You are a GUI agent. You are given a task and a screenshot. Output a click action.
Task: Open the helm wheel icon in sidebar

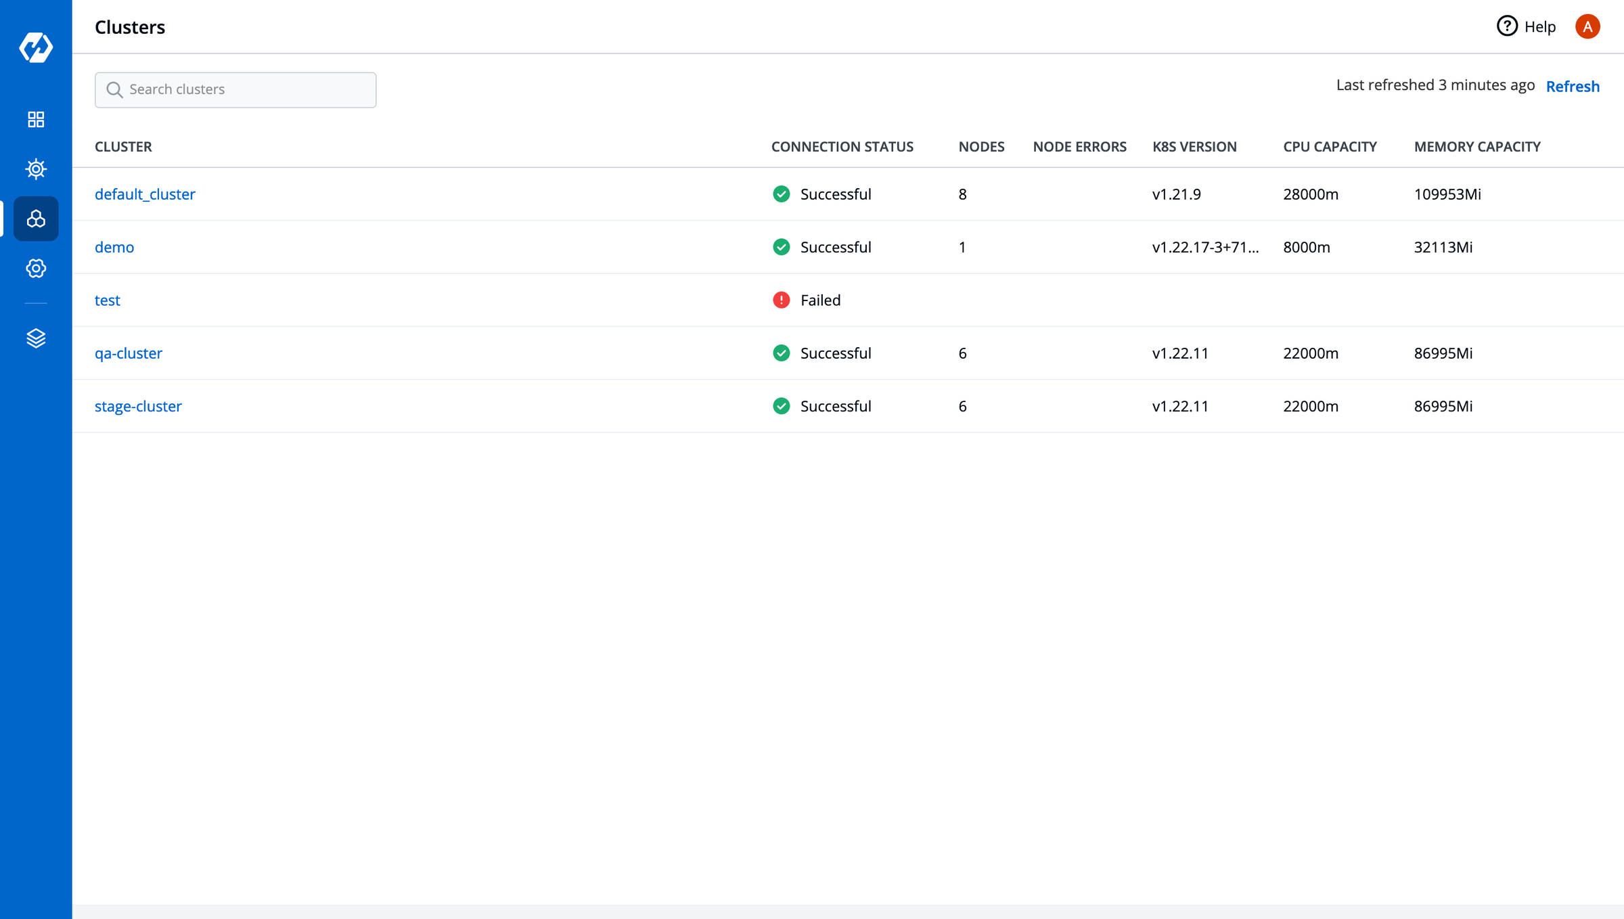pyautogui.click(x=36, y=169)
